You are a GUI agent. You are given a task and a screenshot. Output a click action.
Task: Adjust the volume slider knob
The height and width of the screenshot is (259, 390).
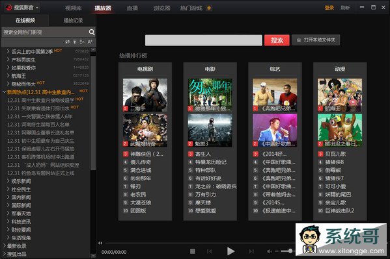pos(290,251)
